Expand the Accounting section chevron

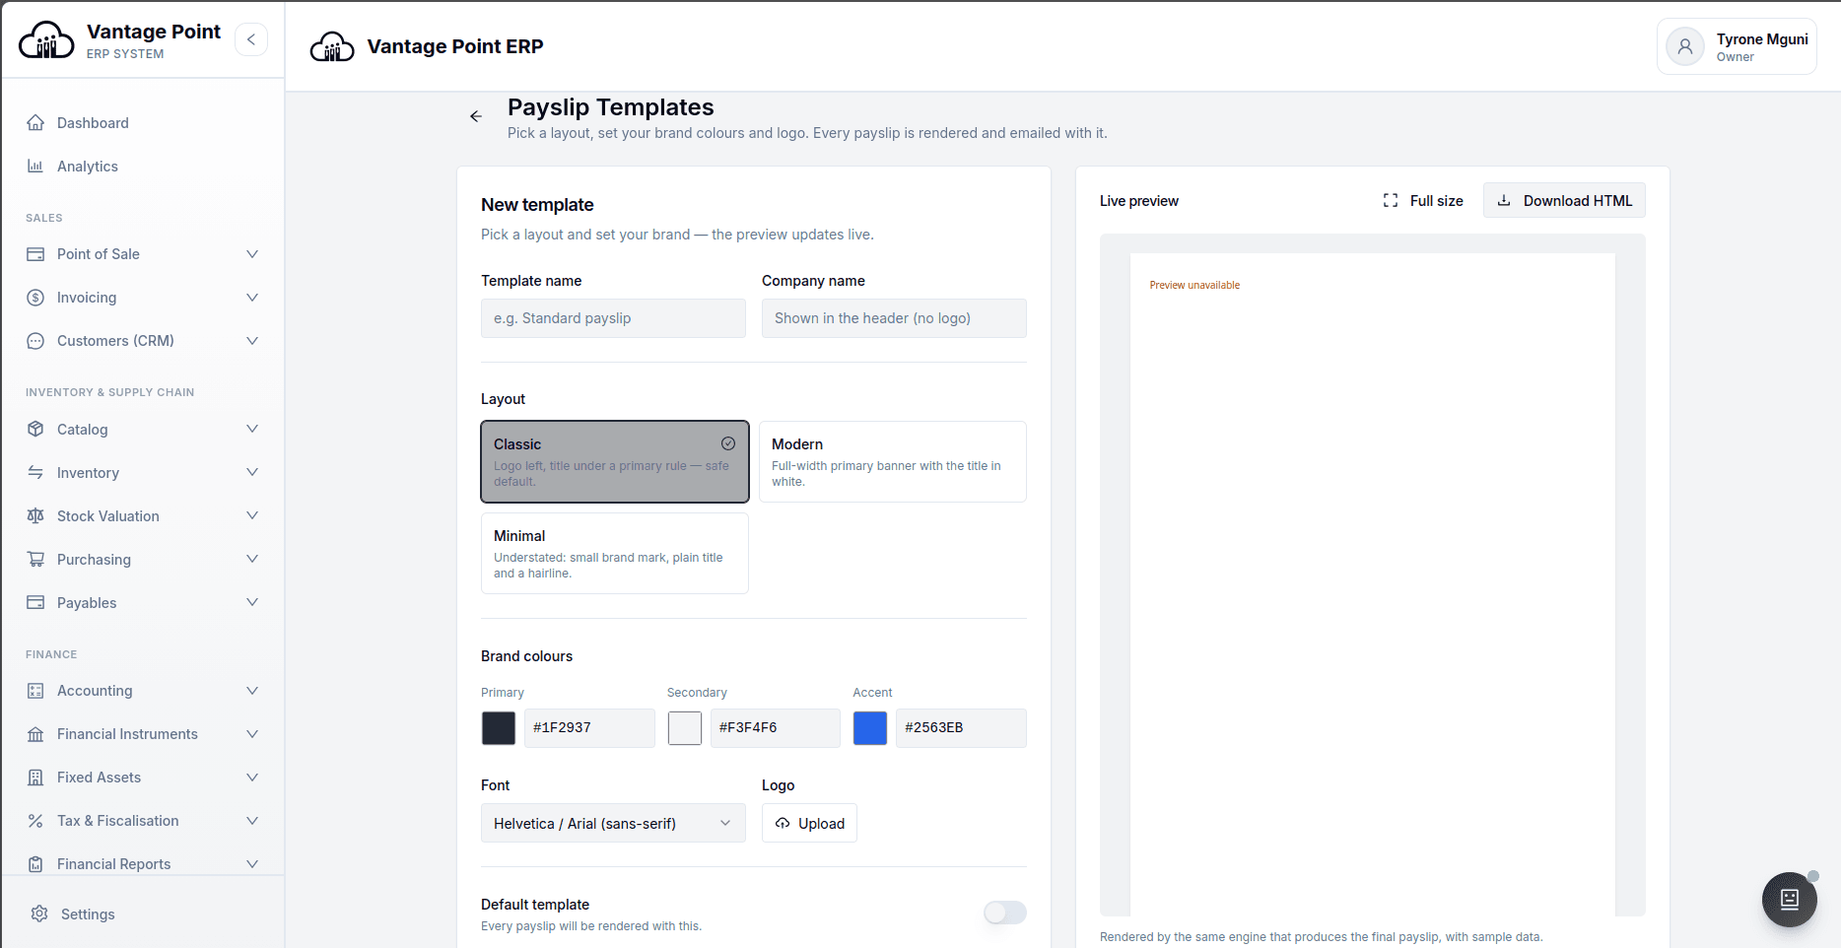252,691
